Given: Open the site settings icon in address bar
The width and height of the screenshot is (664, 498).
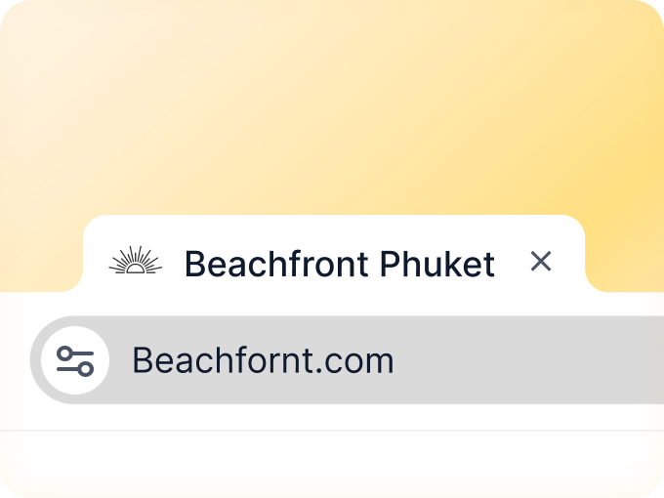Looking at the screenshot, I should point(75,360).
